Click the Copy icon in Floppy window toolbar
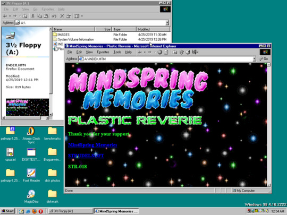This screenshot has width=287, height=215. click(39, 16)
